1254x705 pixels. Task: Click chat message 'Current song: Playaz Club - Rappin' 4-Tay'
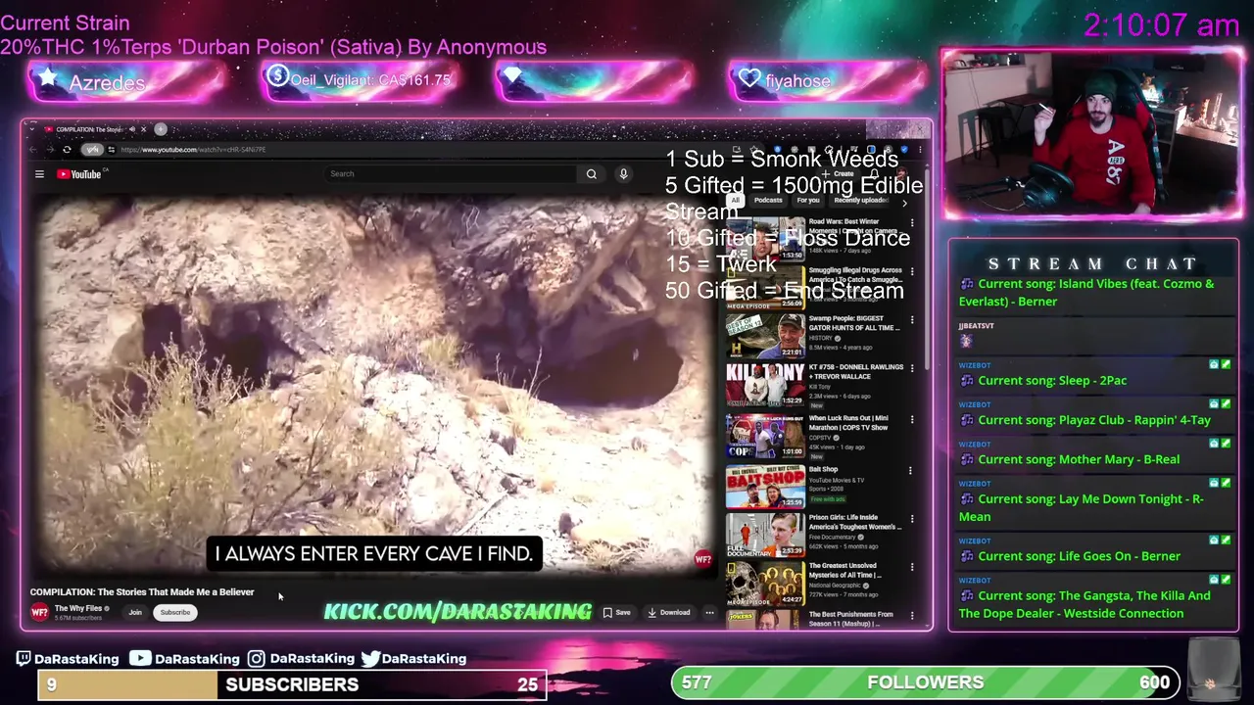1094,420
